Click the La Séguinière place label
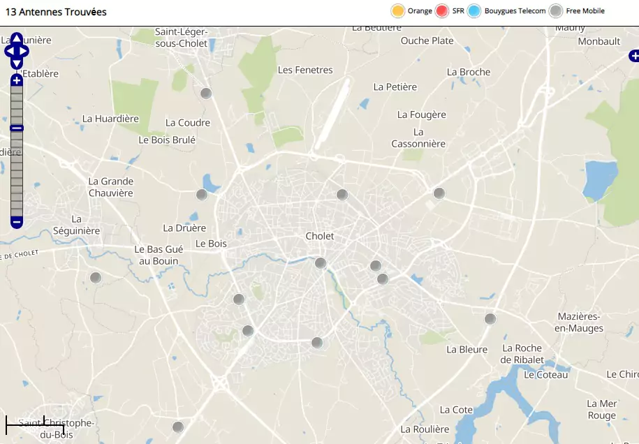Screen dimensions: 639x444 (x=77, y=225)
